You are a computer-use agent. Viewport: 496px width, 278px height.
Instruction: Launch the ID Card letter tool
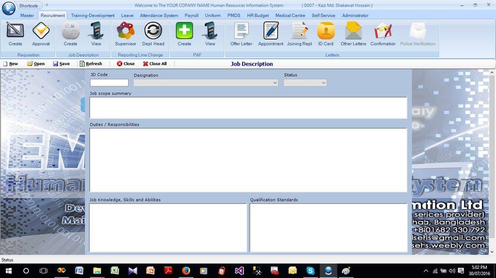pyautogui.click(x=326, y=34)
